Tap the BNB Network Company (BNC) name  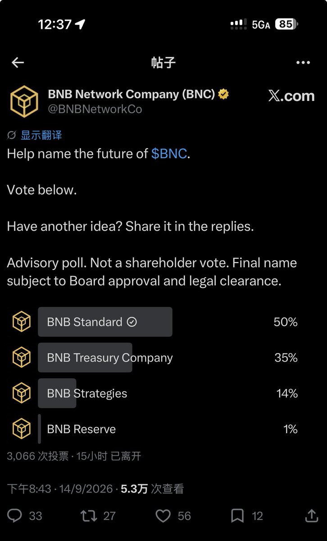click(131, 94)
